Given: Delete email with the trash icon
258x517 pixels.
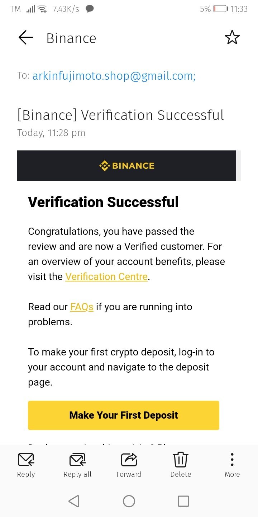Looking at the screenshot, I should [x=181, y=460].
